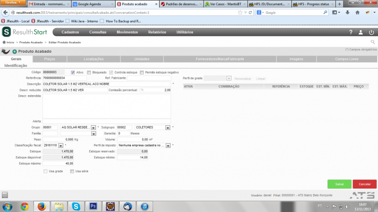Click the search magnifier icon near breadcrumb
Image resolution: width=378 pixels, height=212 pixels.
(373, 42)
